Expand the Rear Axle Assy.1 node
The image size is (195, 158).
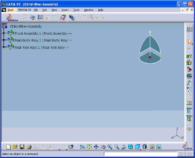[x=3, y=47]
